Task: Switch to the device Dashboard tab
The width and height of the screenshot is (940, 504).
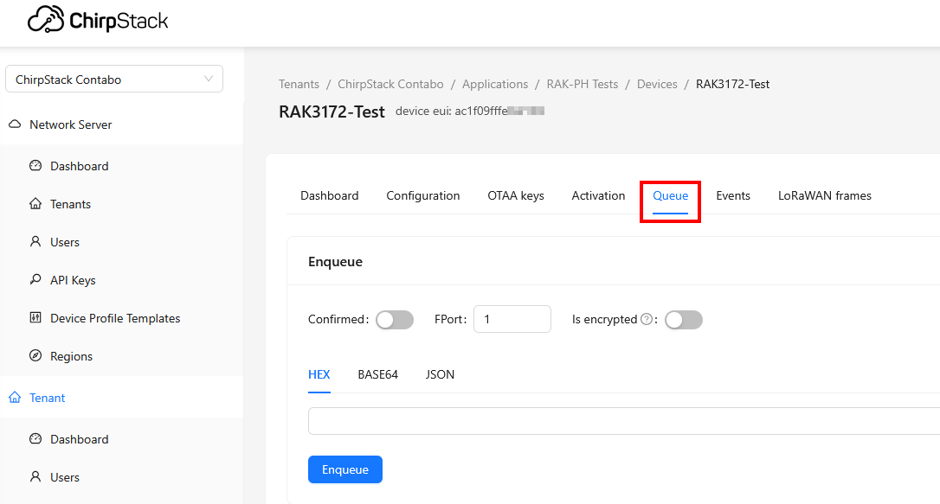Action: point(329,195)
